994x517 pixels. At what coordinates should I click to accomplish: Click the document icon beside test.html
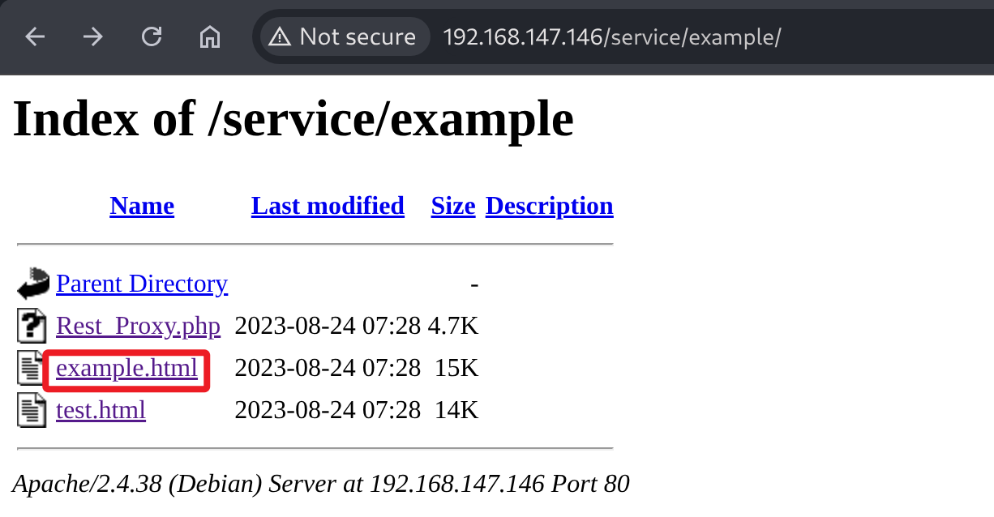(x=32, y=410)
